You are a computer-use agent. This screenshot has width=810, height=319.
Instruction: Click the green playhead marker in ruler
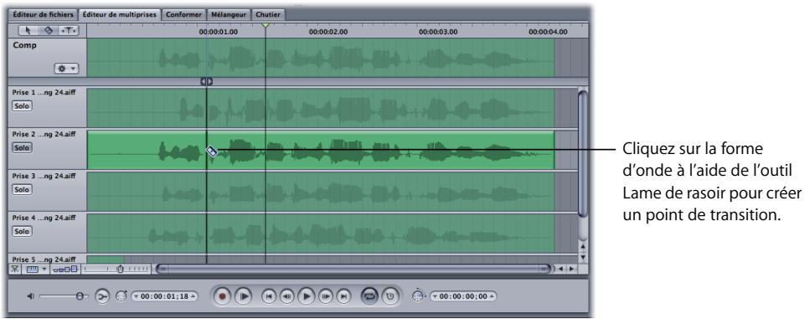[x=265, y=25]
